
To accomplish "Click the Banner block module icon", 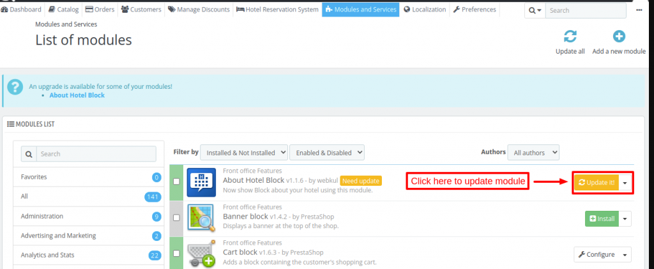I will (x=201, y=218).
